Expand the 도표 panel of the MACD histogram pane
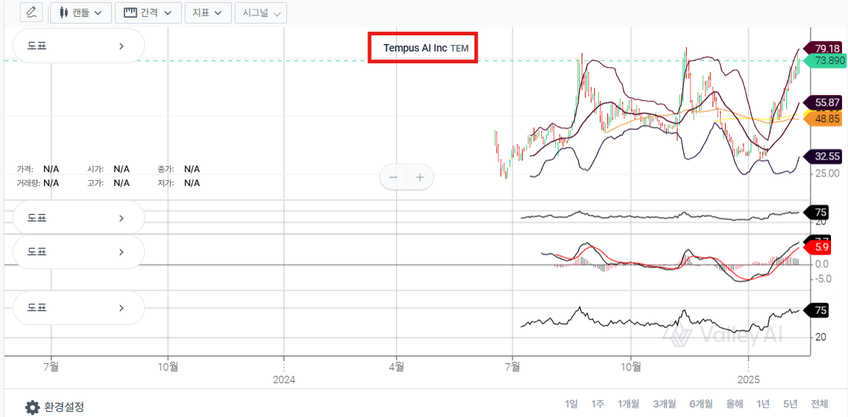The image size is (848, 417). pos(79,252)
